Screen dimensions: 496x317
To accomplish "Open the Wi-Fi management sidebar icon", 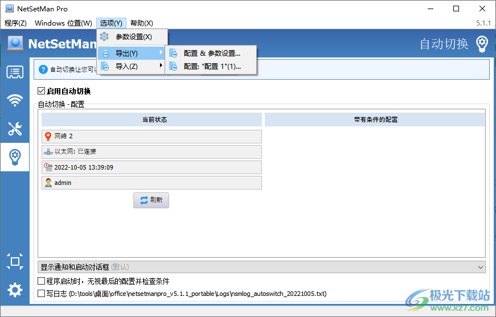I will click(x=15, y=100).
